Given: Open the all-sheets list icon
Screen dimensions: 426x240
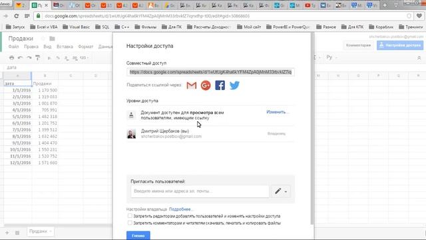Looking at the screenshot, I should click(x=17, y=233).
